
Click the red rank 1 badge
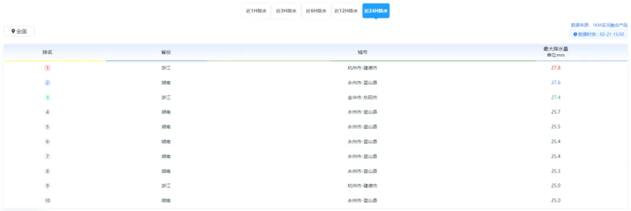point(47,68)
